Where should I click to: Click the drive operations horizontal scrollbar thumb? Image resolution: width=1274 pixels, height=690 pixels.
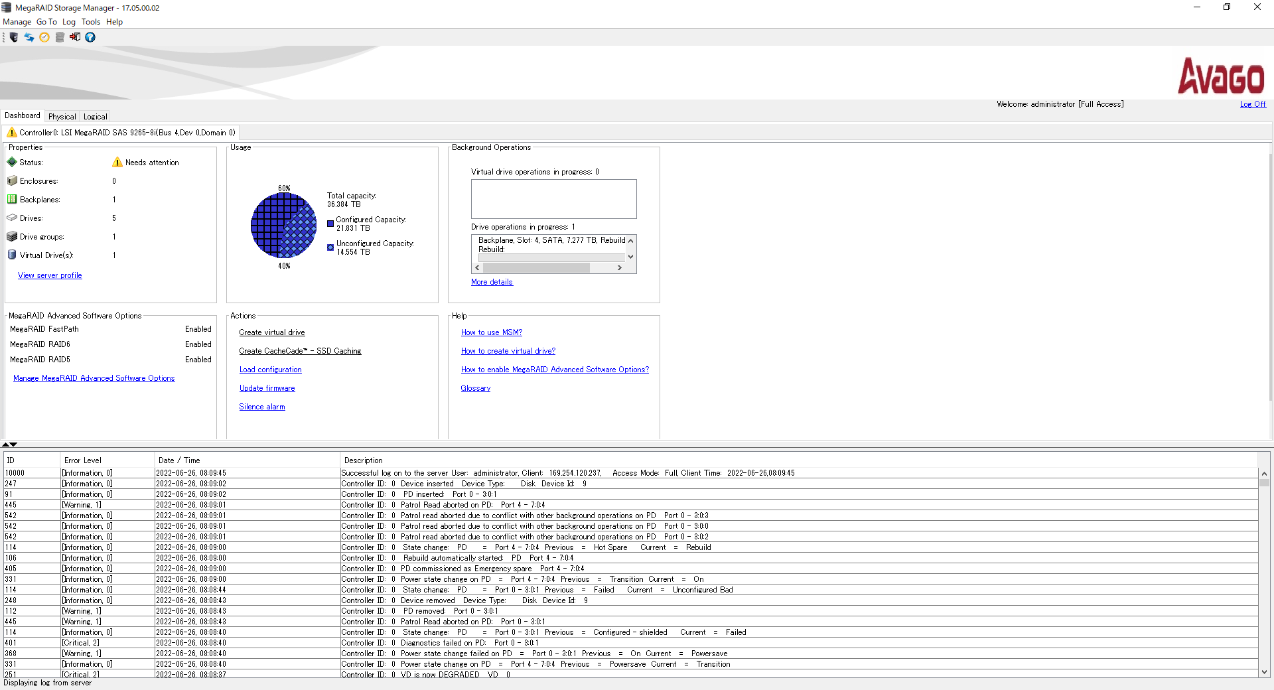(x=536, y=268)
